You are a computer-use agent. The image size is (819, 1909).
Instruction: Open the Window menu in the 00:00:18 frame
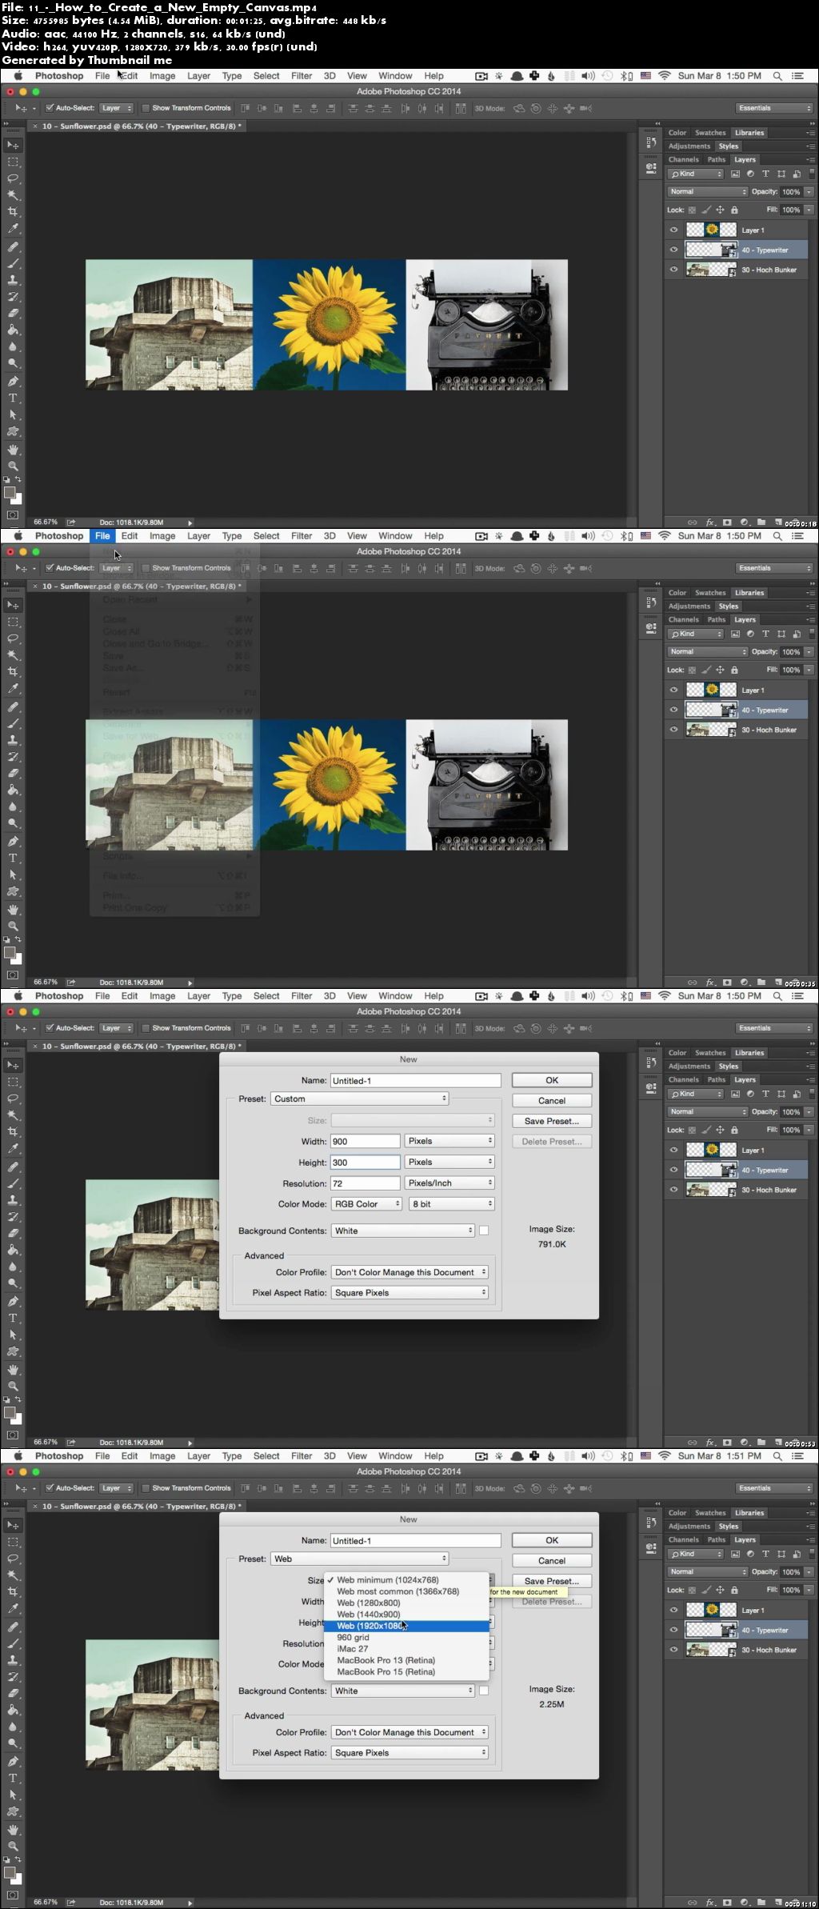coord(395,76)
